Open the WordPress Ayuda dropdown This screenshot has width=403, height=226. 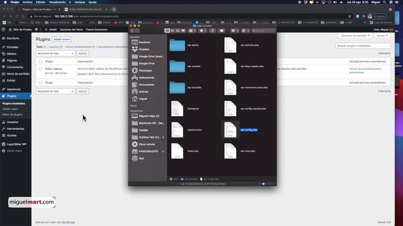click(382, 36)
